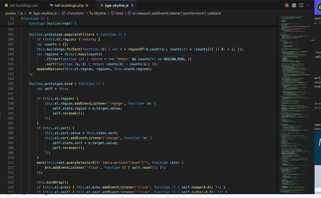Screen dimensions: 321x198
Task: Select the Skyline breadcrumb symbol
Action: click(100, 13)
